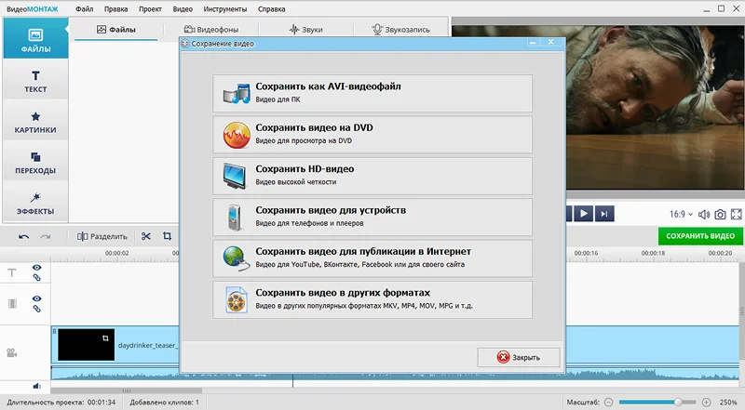
Task: Click the AVI film and music icon
Action: [237, 94]
